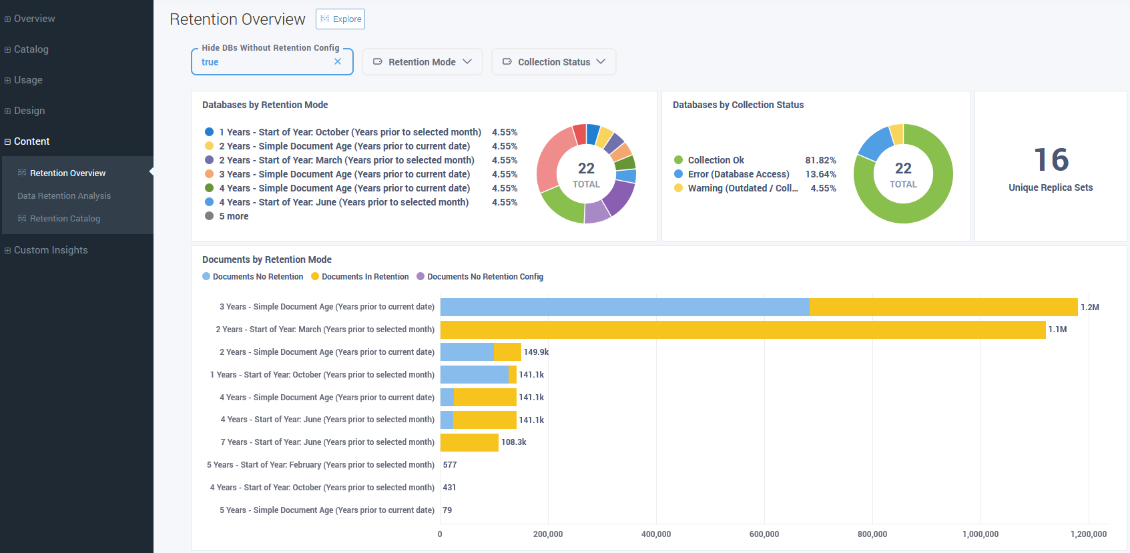The width and height of the screenshot is (1130, 553).
Task: Click the Retention Overview dashboard icon in sidebar
Action: pos(22,173)
